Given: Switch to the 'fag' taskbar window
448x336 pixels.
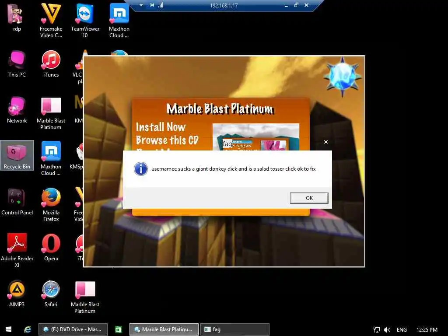Looking at the screenshot, I should click(x=235, y=329).
